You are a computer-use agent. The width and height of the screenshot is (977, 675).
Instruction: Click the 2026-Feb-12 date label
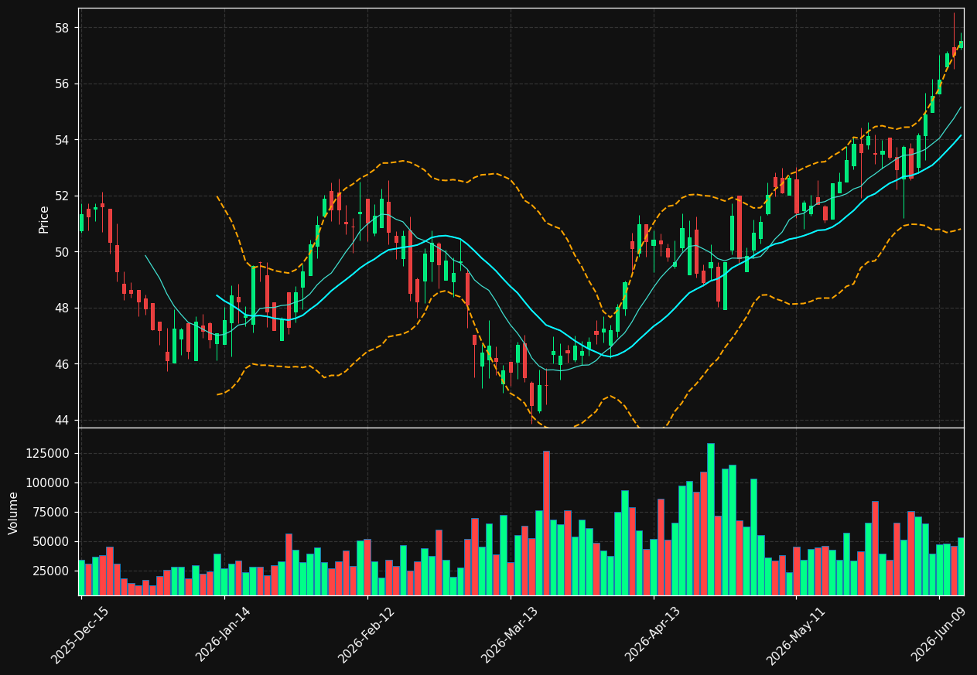click(367, 635)
